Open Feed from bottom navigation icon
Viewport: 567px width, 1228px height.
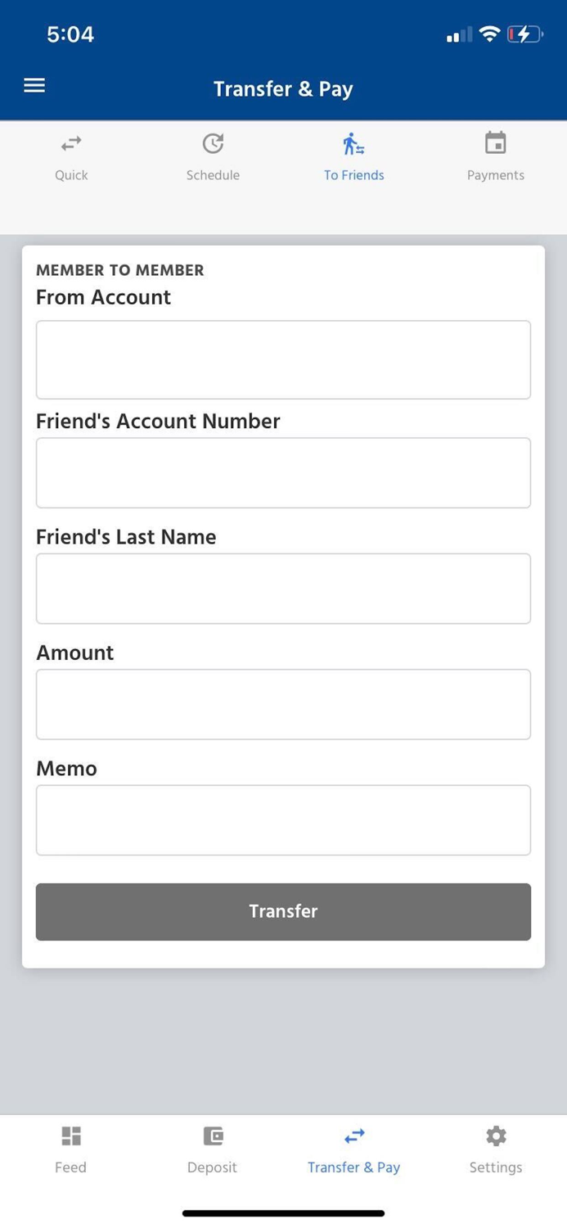(x=71, y=1135)
